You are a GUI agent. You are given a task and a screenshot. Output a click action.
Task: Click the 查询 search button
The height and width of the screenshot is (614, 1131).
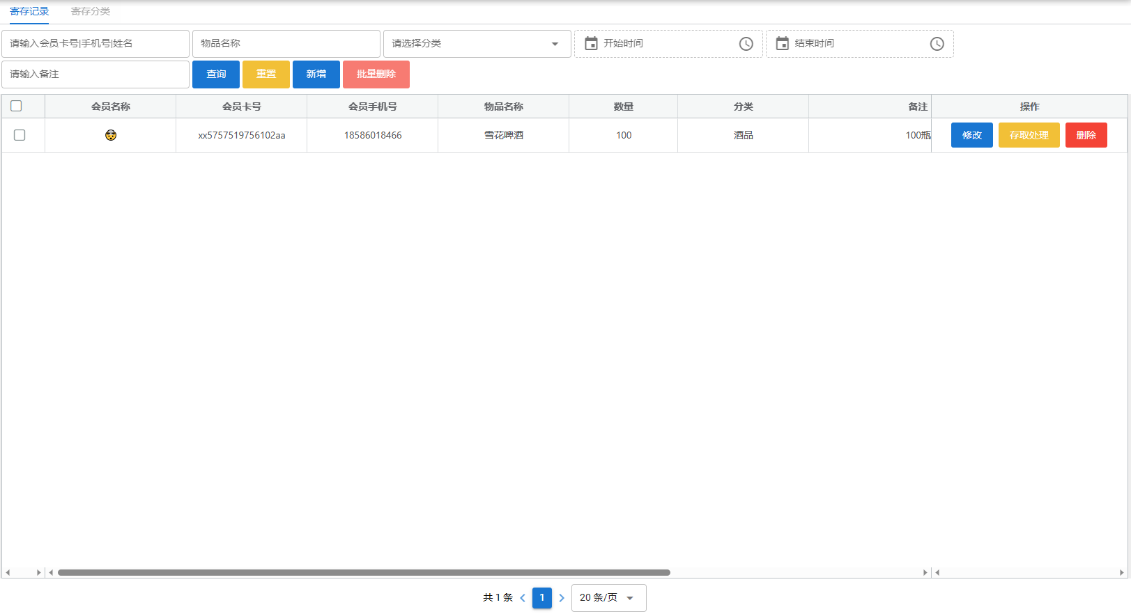coord(216,74)
